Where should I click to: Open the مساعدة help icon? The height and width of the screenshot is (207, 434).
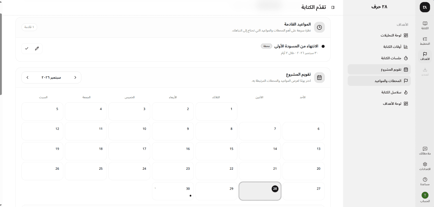(425, 181)
